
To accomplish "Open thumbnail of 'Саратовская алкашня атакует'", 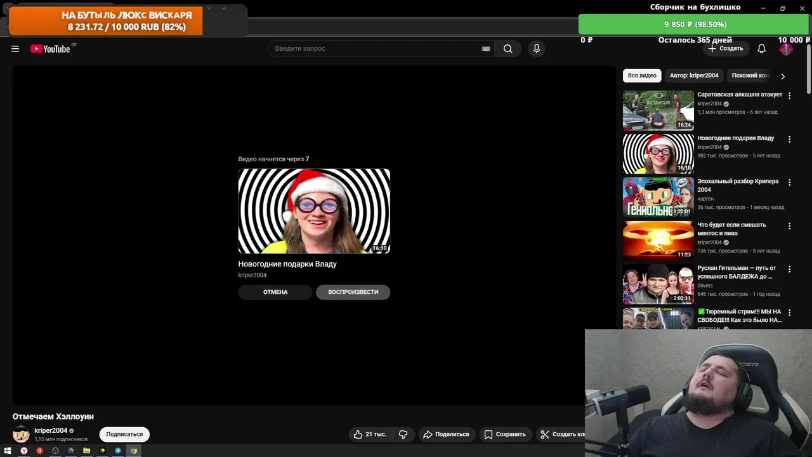I will pyautogui.click(x=658, y=110).
